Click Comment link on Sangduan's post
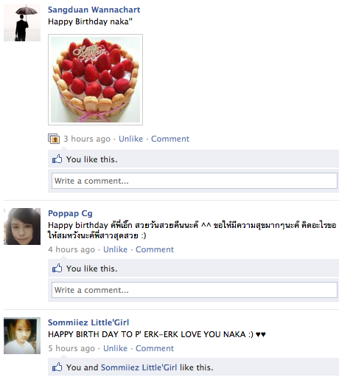339x377 pixels. [x=170, y=139]
